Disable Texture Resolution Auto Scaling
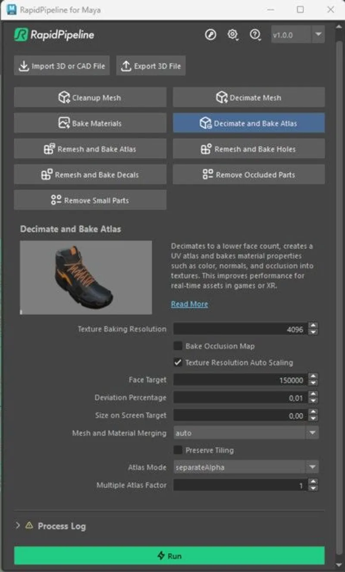345x572 pixels. pyautogui.click(x=179, y=363)
